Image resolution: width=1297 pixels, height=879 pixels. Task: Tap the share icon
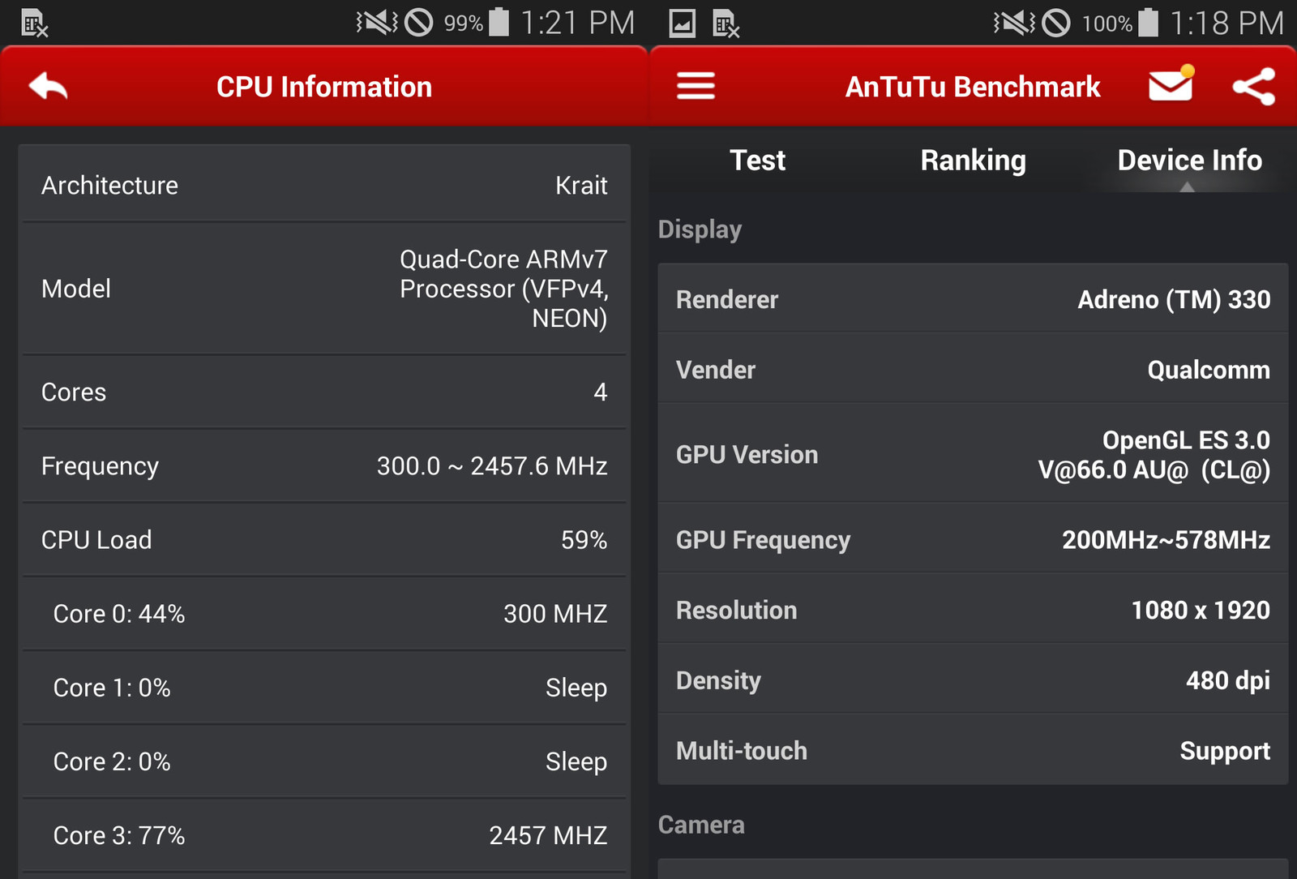click(x=1253, y=87)
